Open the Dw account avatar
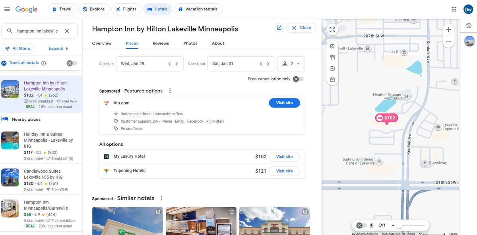Image resolution: width=477 pixels, height=235 pixels. 468,9
